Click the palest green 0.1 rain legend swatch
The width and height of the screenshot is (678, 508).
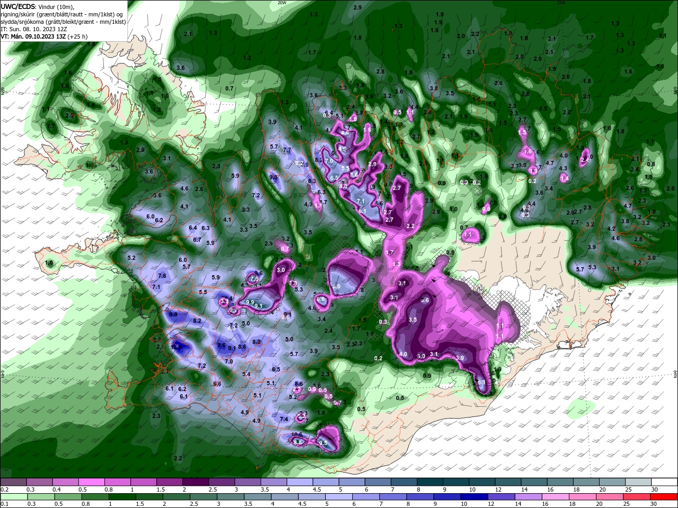13,497
